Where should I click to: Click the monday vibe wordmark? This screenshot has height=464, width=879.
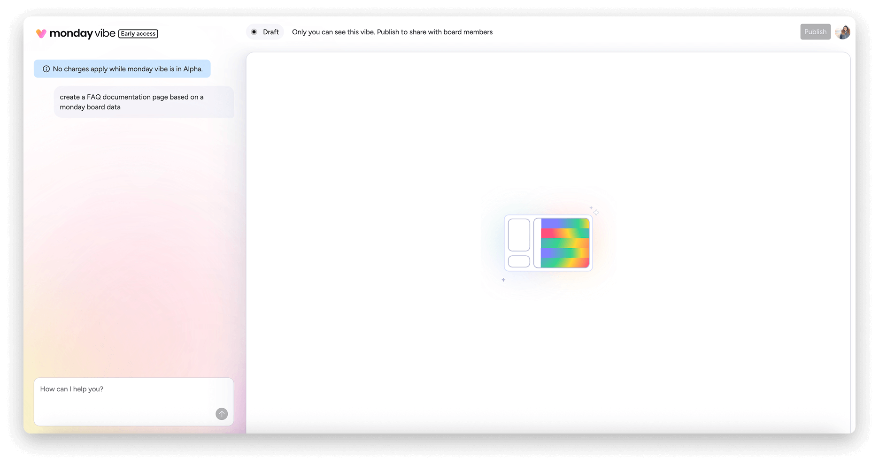[82, 33]
